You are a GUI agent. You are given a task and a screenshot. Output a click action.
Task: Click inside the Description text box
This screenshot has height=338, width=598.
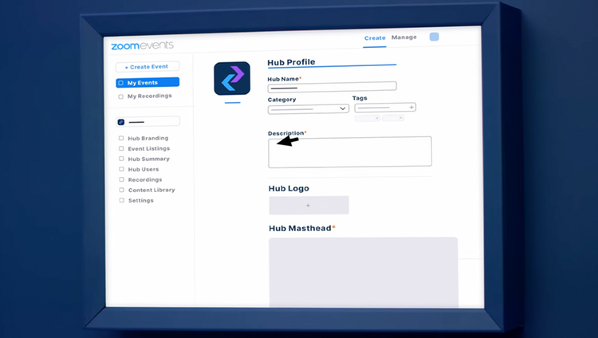(350, 151)
